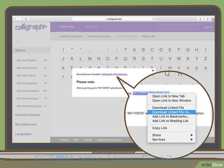Screen dimensions: 224x168
Task: Choose Download Linked File As...
Action: click(171, 112)
